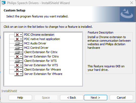136x103 pixels.
Task: Click the red X icon for PDC native host application
Action: pos(17,39)
